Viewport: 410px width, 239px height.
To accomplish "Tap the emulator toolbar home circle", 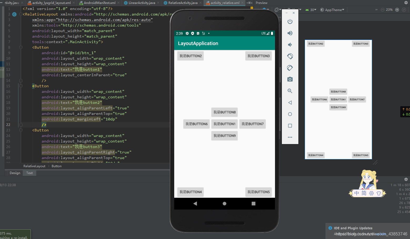I will pyautogui.click(x=290, y=114).
